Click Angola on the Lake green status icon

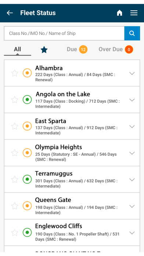coord(27,99)
